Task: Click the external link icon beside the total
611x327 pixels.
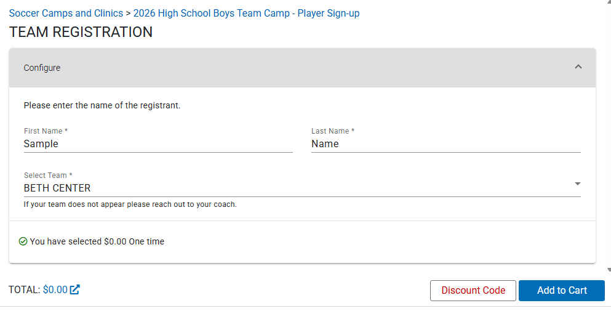Action: click(x=74, y=289)
